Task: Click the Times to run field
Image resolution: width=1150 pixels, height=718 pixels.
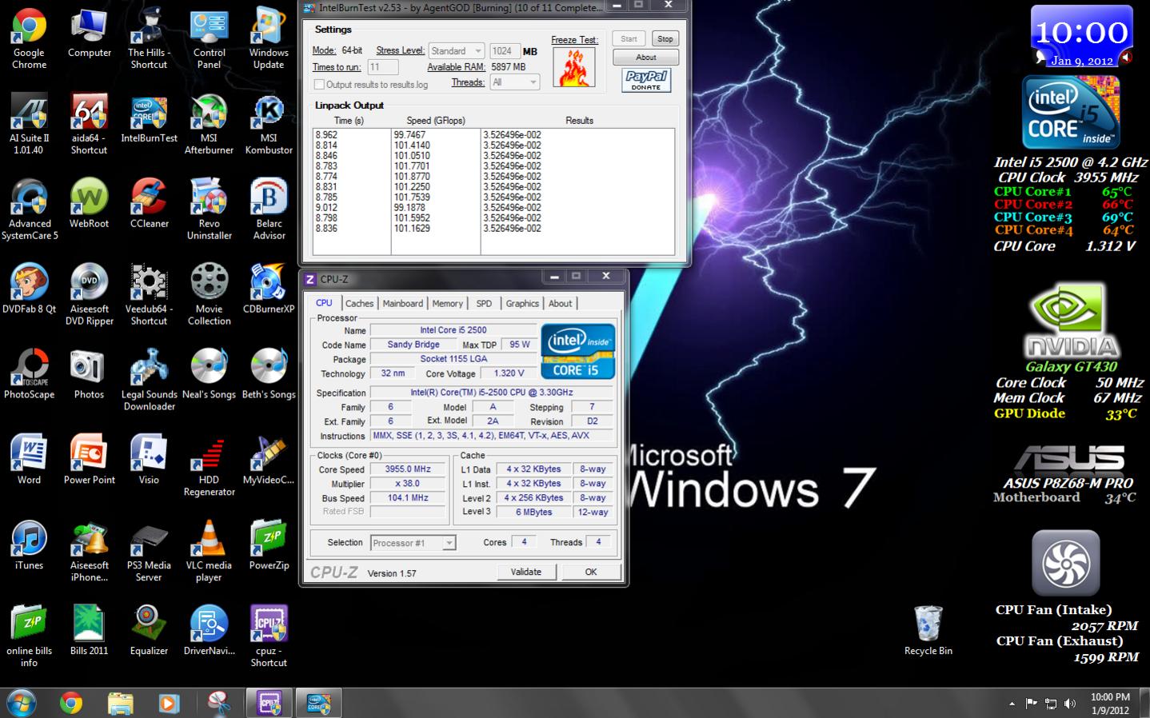Action: [x=382, y=67]
